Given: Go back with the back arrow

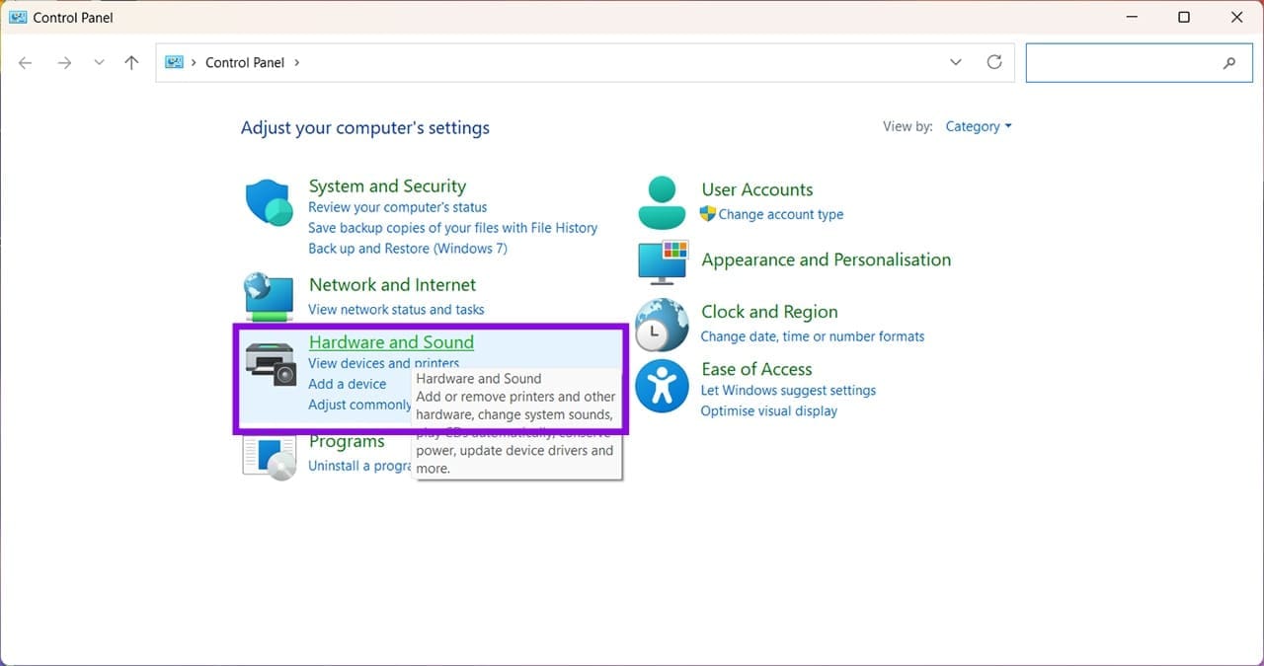Looking at the screenshot, I should [26, 62].
